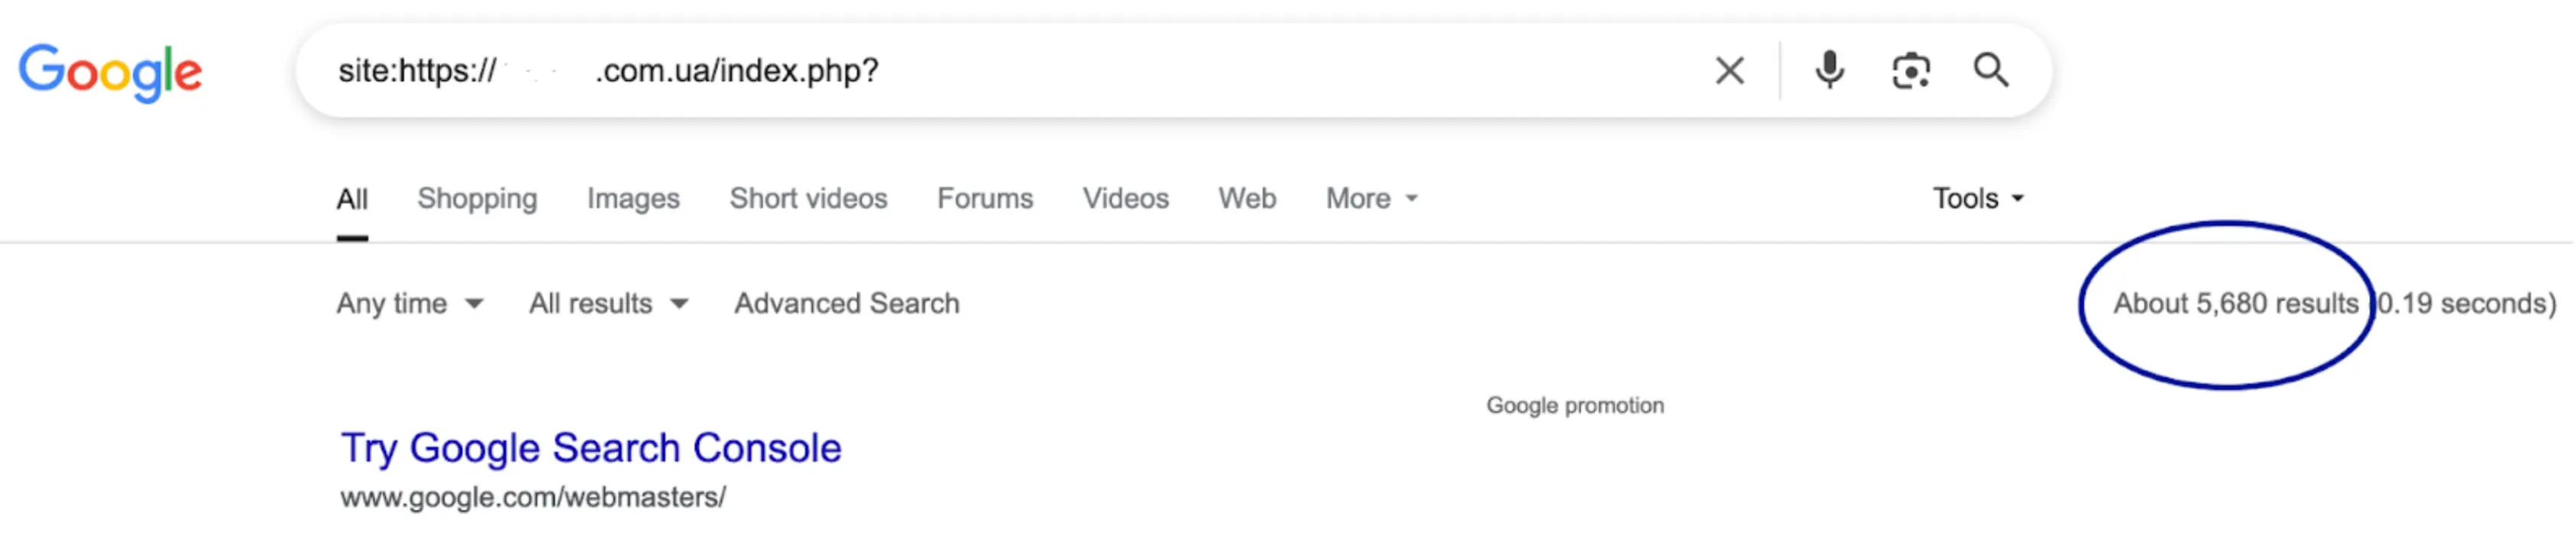Open the Short videos tab

(808, 198)
